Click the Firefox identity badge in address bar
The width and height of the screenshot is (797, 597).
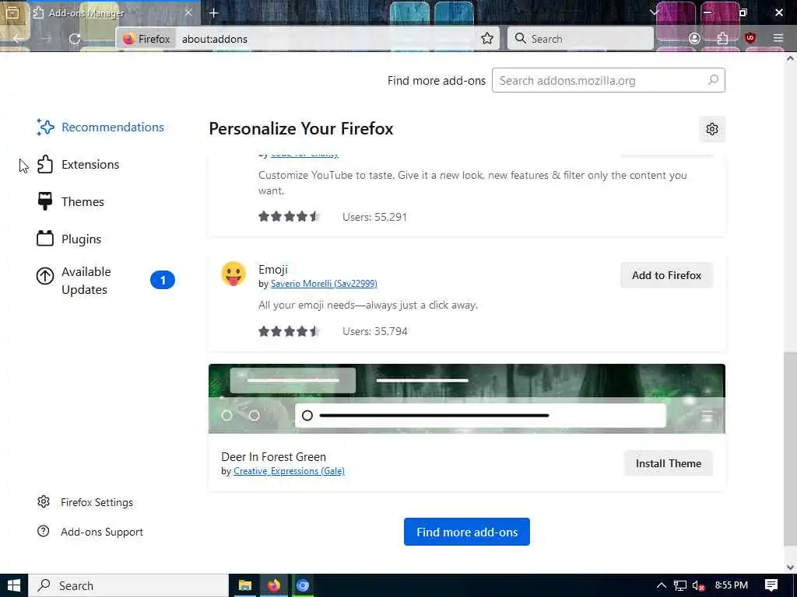pos(146,39)
